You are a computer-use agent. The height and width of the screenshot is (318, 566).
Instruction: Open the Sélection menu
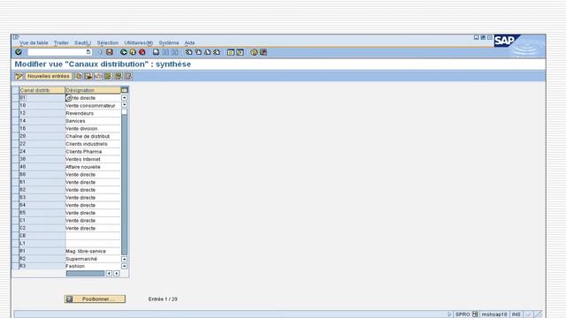[108, 43]
